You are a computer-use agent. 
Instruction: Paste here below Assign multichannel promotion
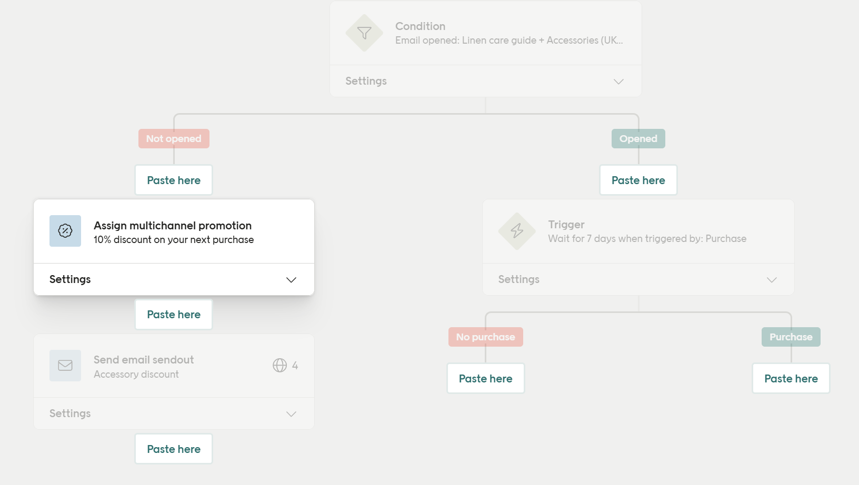coord(174,315)
